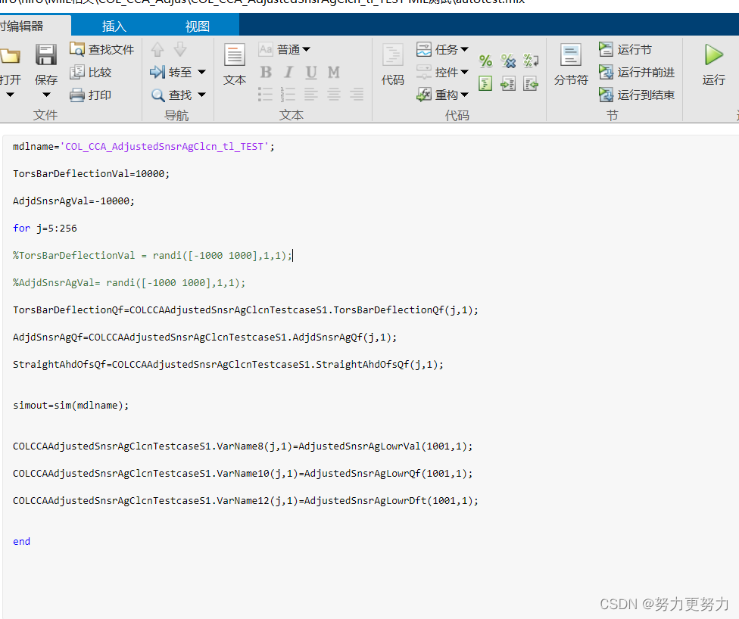Open the text style 普通 dropdown
This screenshot has height=619, width=739.
284,49
